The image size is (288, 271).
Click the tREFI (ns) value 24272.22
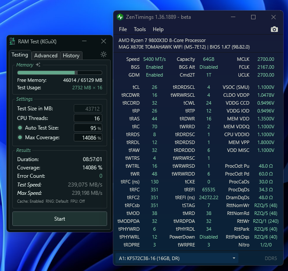tap(209, 197)
